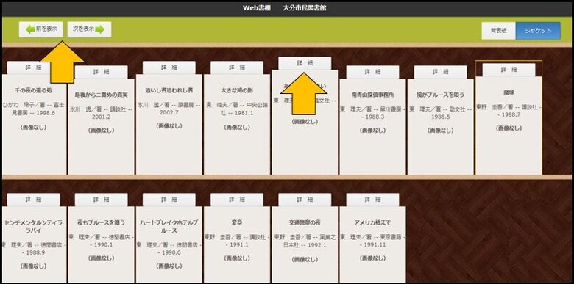Open 詳細 for 交通警察の夜
Viewport: 574px width, 284px height.
pyautogui.click(x=305, y=200)
